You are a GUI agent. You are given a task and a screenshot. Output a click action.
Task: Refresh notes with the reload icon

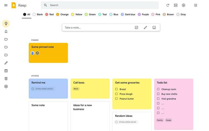coord(168,5)
